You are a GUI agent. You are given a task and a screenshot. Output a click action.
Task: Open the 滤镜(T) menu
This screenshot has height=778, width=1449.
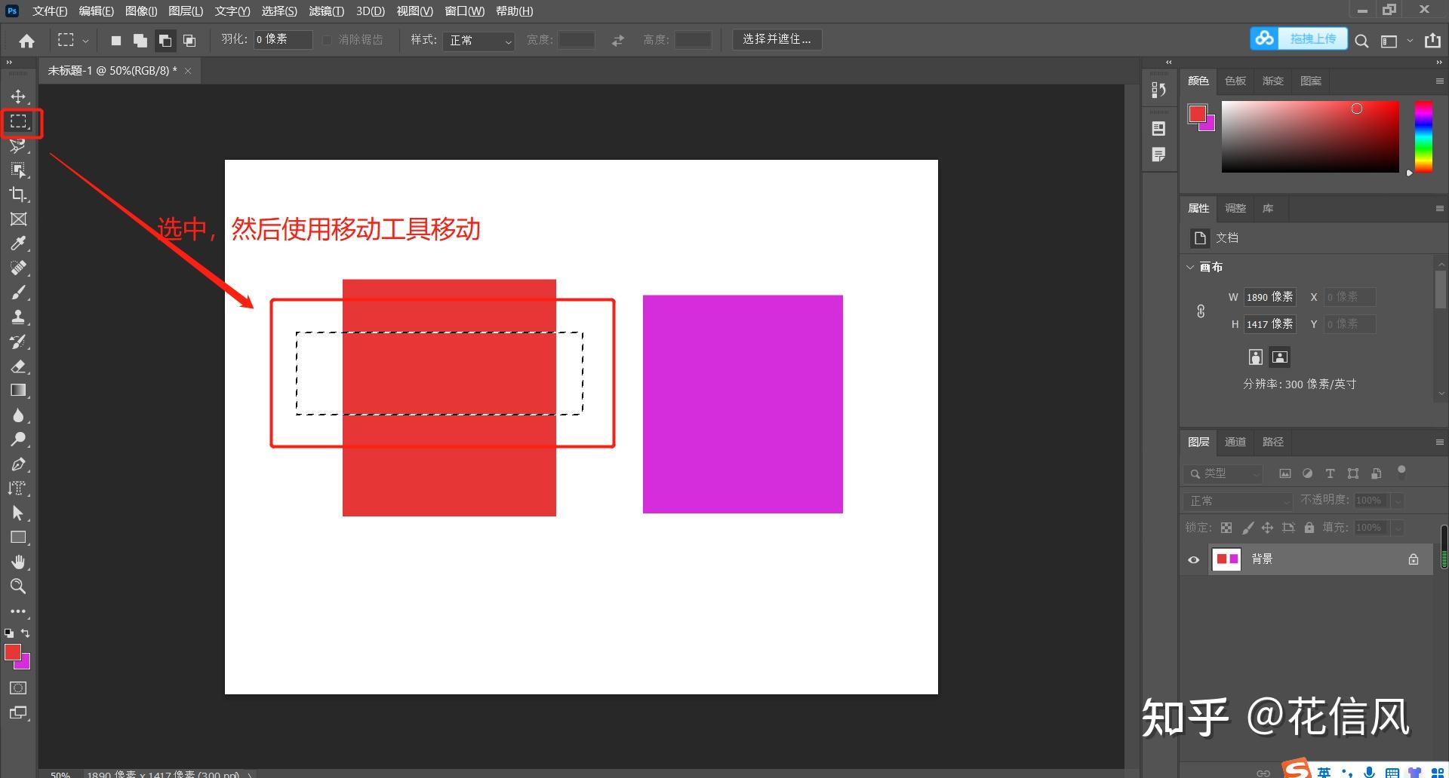(326, 11)
